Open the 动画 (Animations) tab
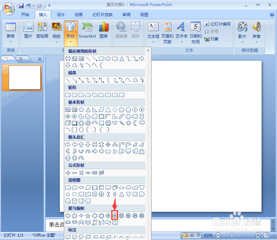 (79, 15)
